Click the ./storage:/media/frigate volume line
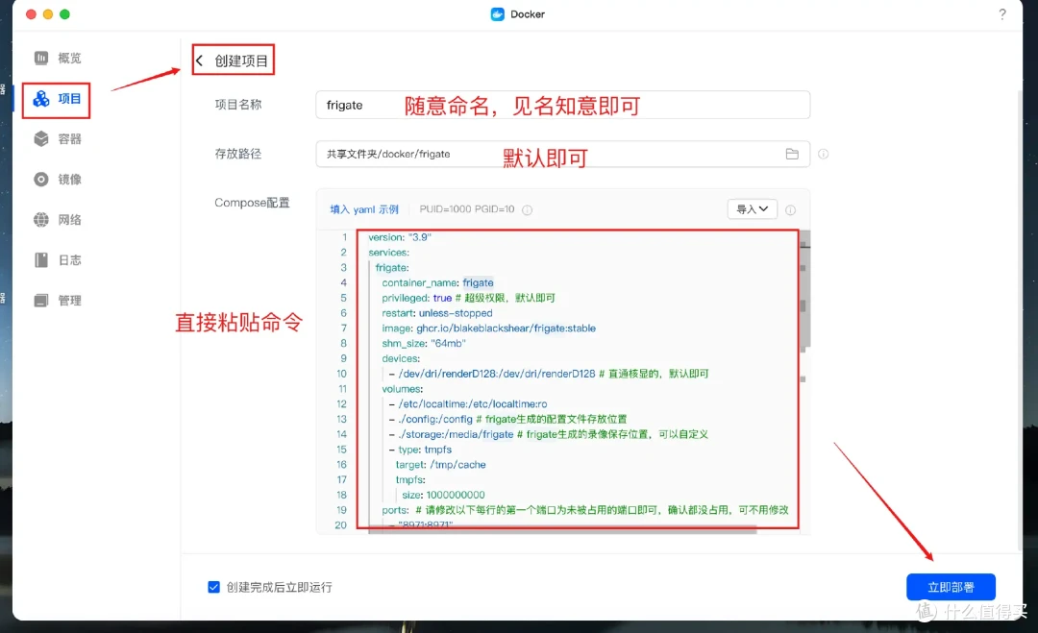Image resolution: width=1038 pixels, height=633 pixels. [x=549, y=435]
